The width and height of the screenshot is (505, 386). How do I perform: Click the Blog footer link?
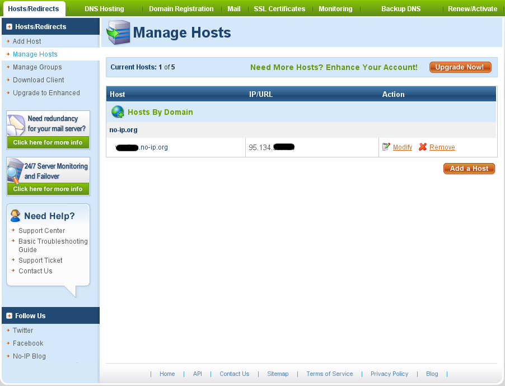click(432, 374)
